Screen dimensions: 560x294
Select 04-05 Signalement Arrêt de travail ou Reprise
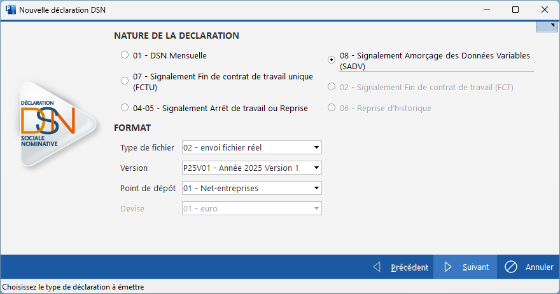tap(125, 107)
